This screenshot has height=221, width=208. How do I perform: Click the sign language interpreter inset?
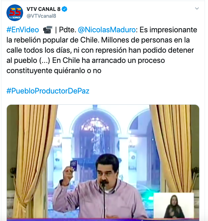pyautogui.click(x=174, y=205)
